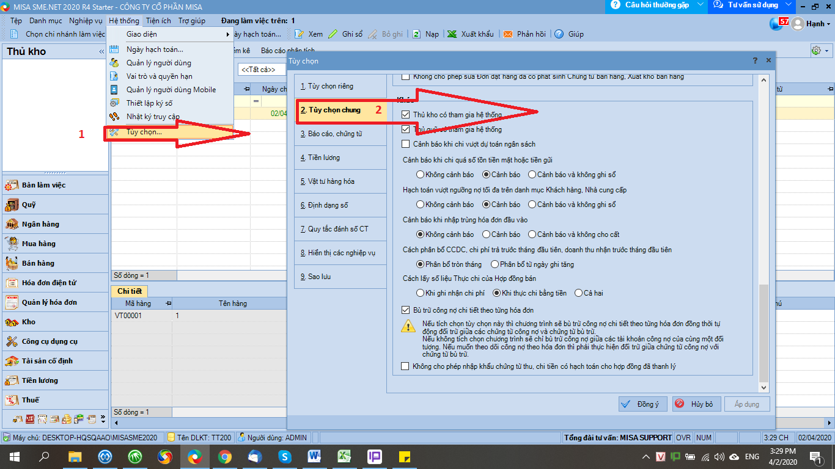The height and width of the screenshot is (469, 835).
Task: Click the Nạp refresh icon
Action: [416, 34]
